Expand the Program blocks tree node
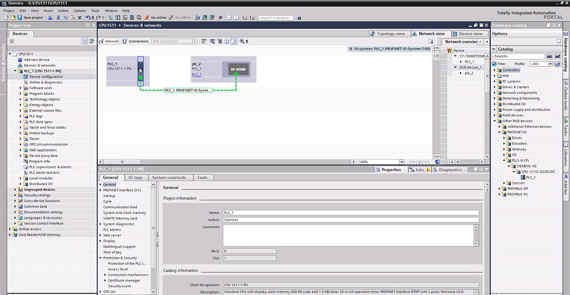The image size is (570, 295). [20, 94]
